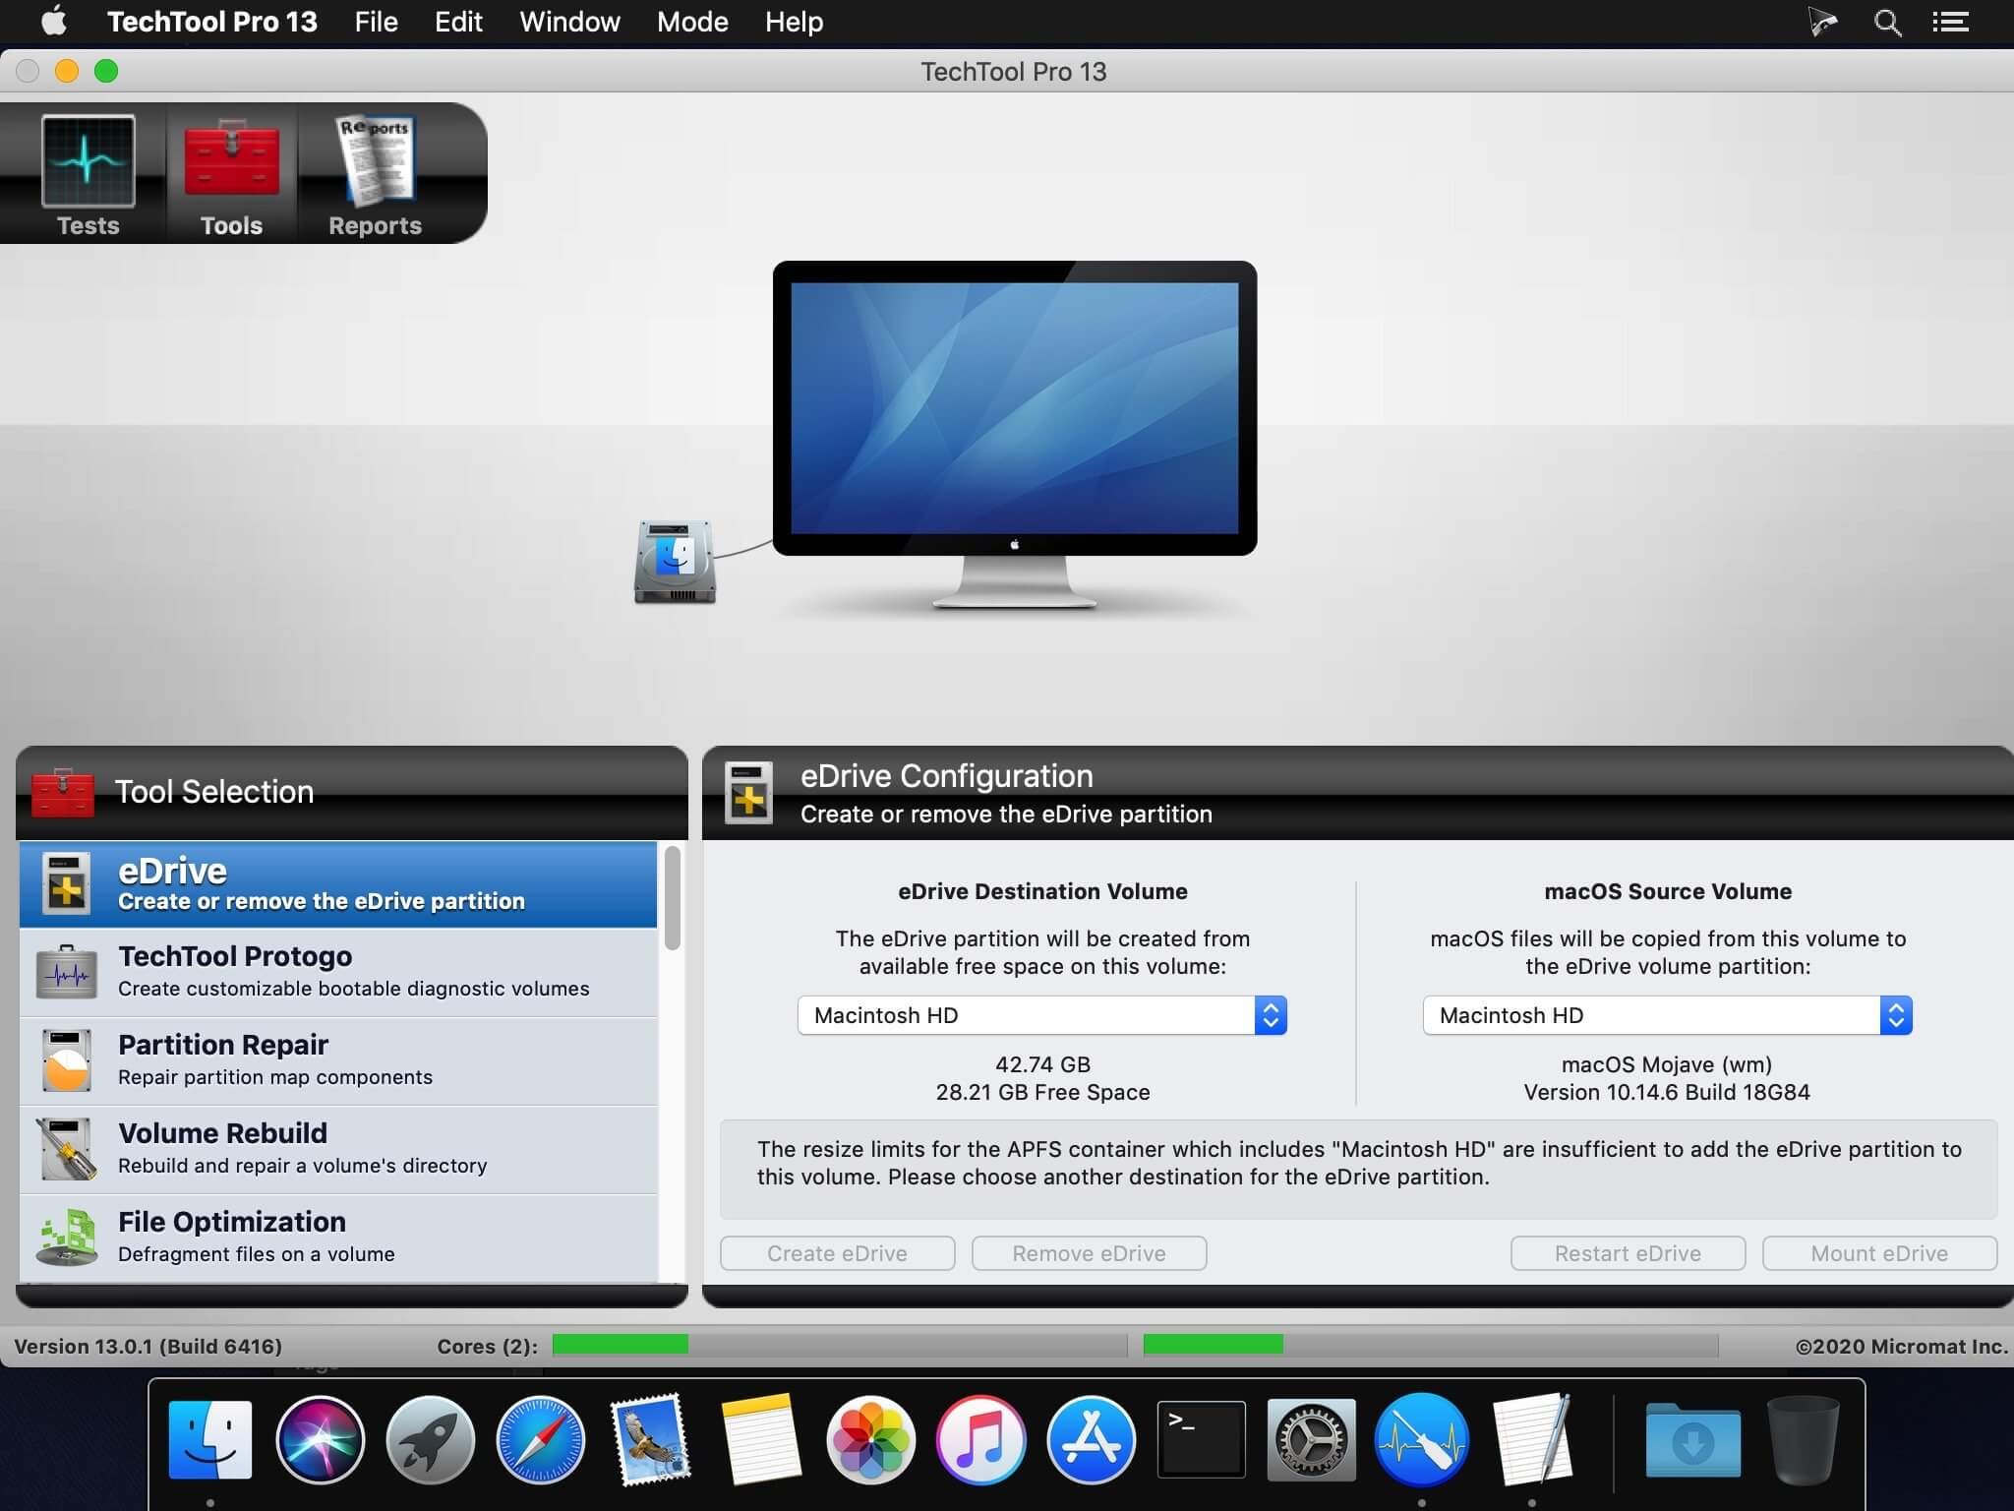Viewport: 2014px width, 1511px height.
Task: Select the TechTool Protogo tool
Action: tap(338, 972)
